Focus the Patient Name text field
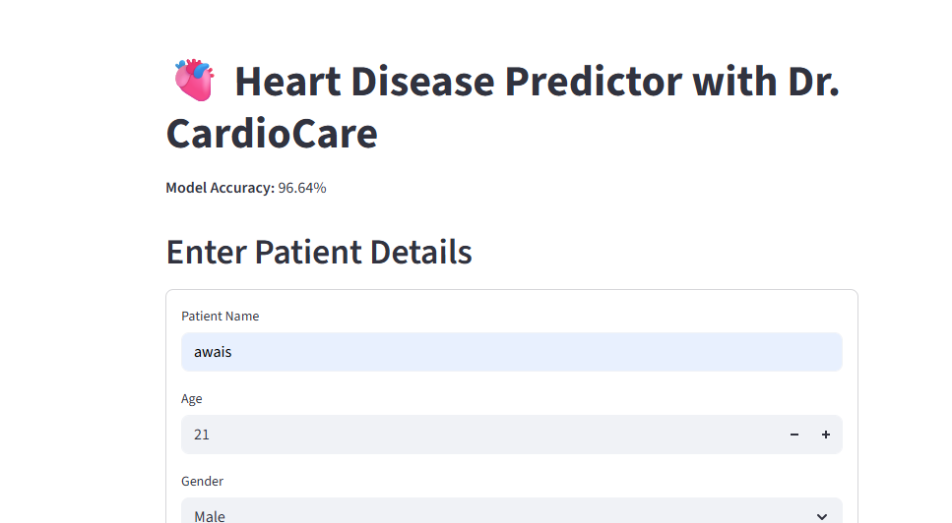952x523 pixels. (511, 352)
